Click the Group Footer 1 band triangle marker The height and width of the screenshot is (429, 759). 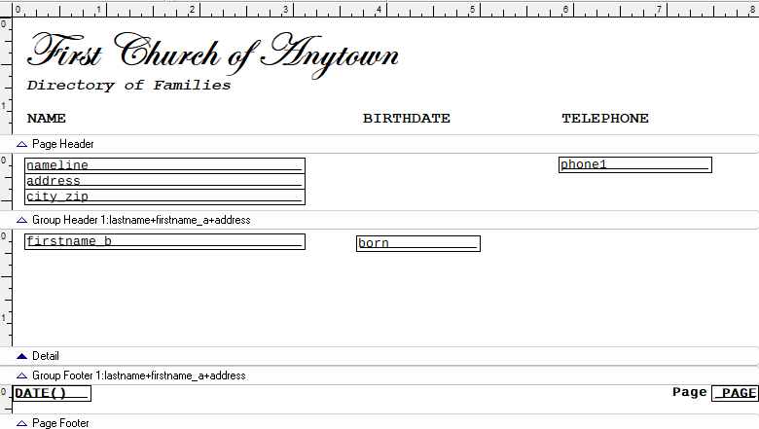(x=21, y=375)
